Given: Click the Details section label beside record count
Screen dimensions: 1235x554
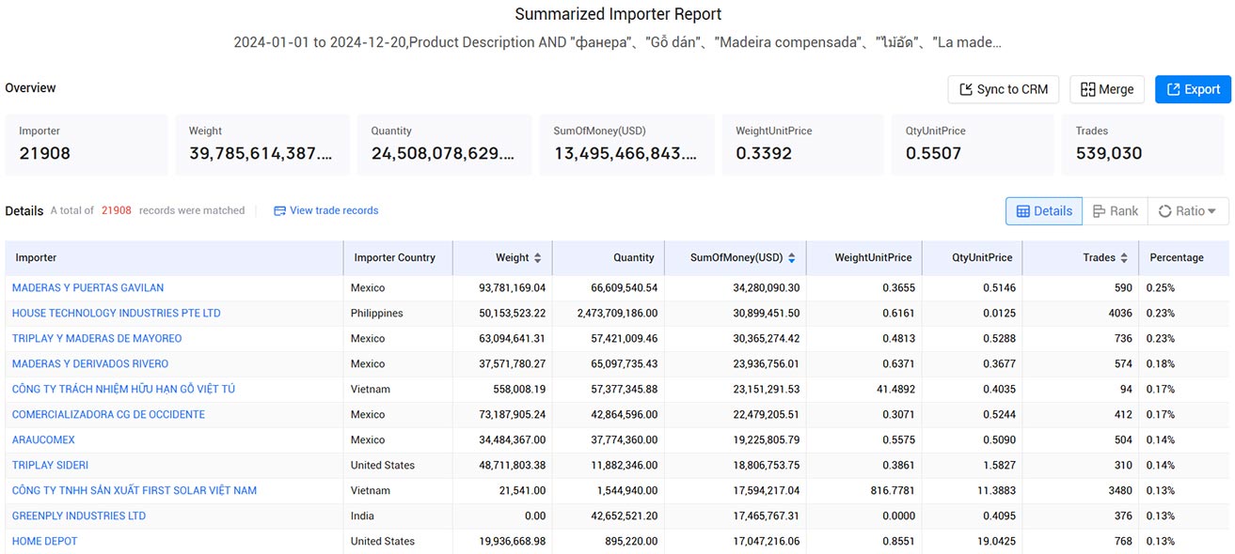Looking at the screenshot, I should pyautogui.click(x=24, y=210).
